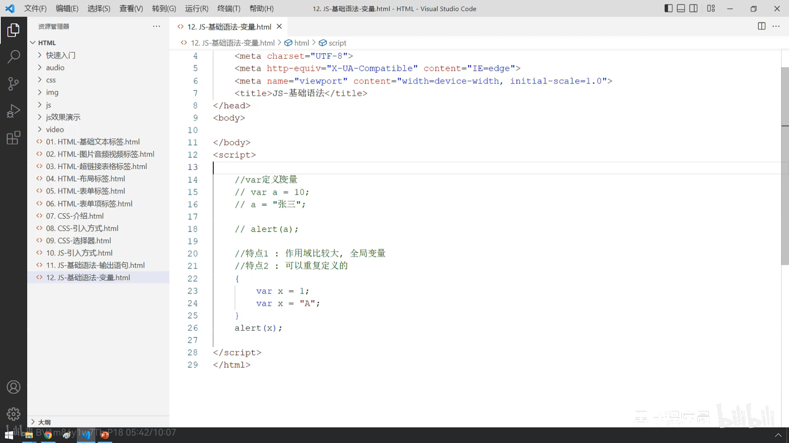Screen dimensions: 789x443
Task: Click the VS Code logo in the title bar
Action: coord(10,9)
